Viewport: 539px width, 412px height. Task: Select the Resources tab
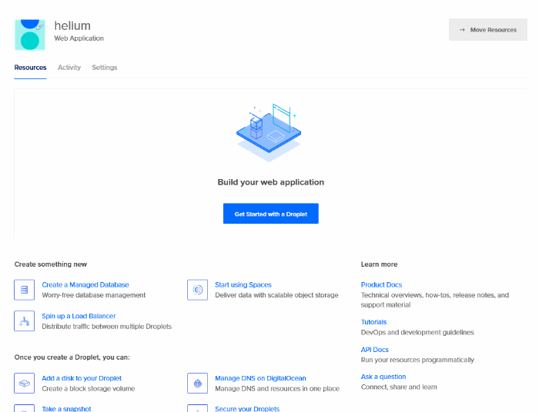[x=30, y=68]
